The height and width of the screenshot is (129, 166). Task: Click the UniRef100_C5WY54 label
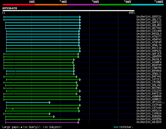pos(149,68)
